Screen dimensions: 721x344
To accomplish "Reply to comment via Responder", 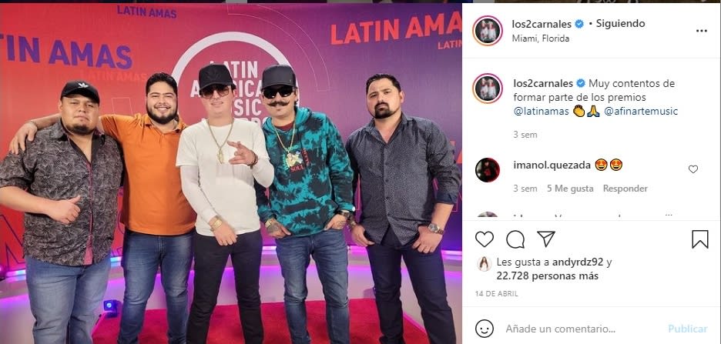I will tap(625, 189).
